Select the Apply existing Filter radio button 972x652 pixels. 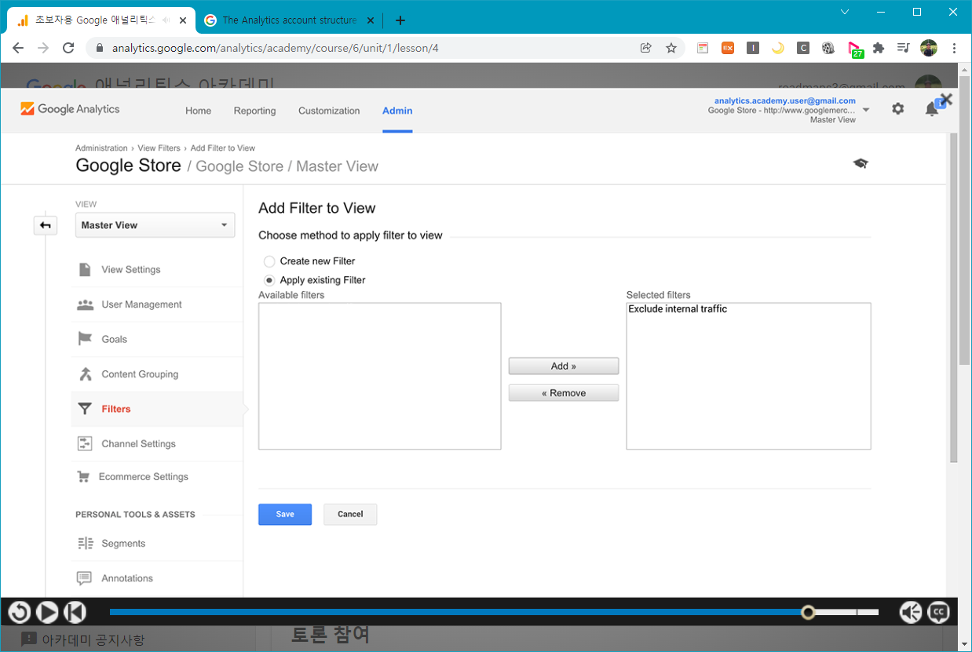[x=269, y=280]
